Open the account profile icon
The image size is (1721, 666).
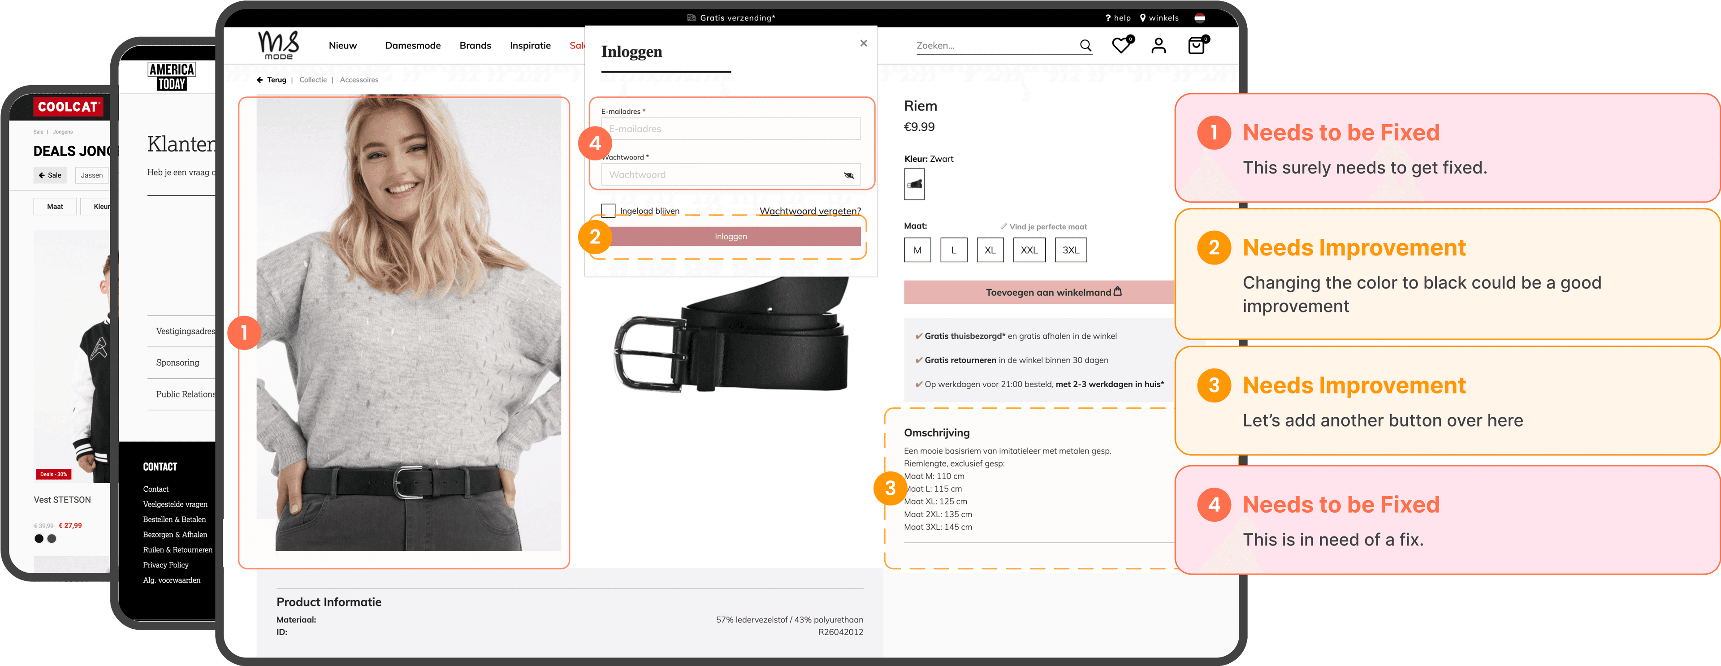tap(1159, 45)
